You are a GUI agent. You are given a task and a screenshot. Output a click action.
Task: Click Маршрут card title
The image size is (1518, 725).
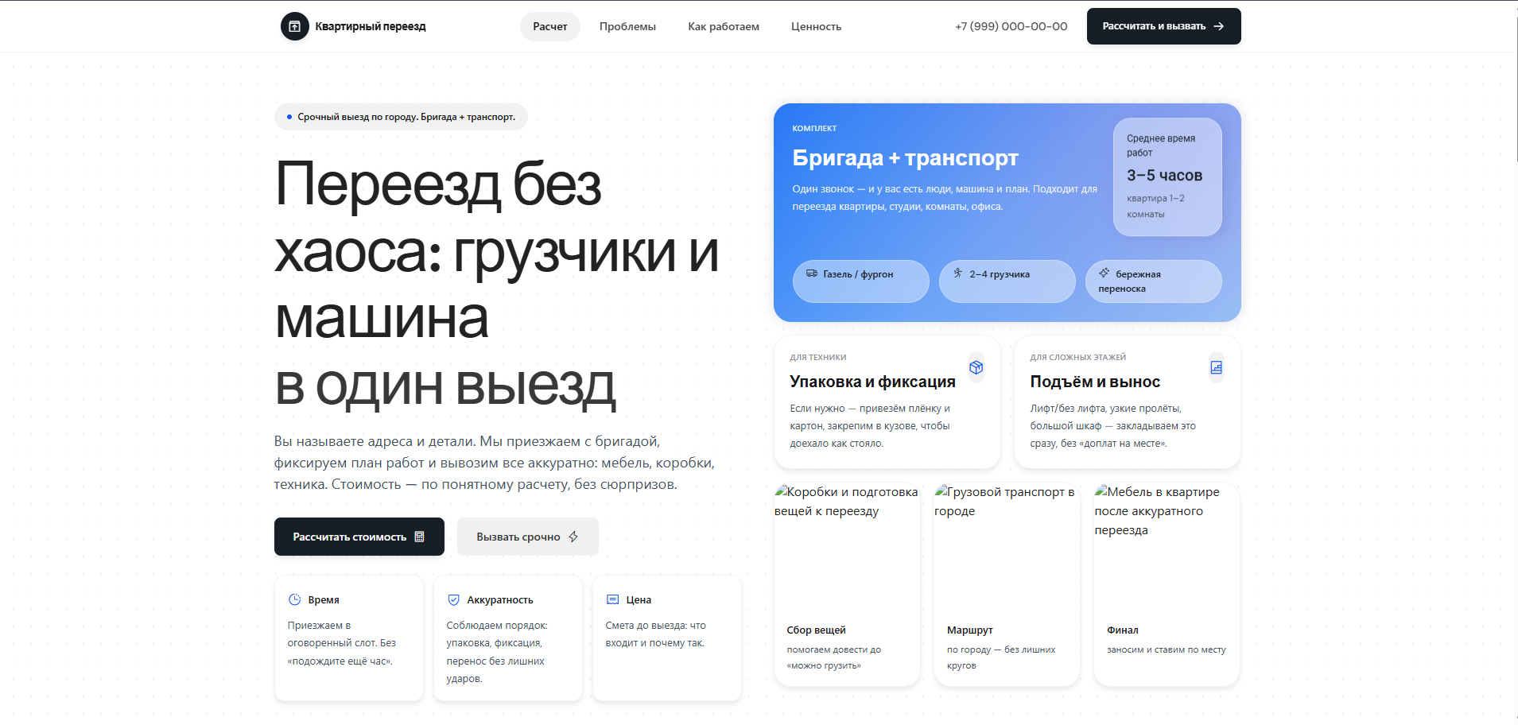[969, 630]
